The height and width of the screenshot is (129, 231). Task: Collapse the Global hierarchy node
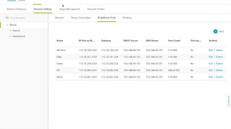point(7,25)
